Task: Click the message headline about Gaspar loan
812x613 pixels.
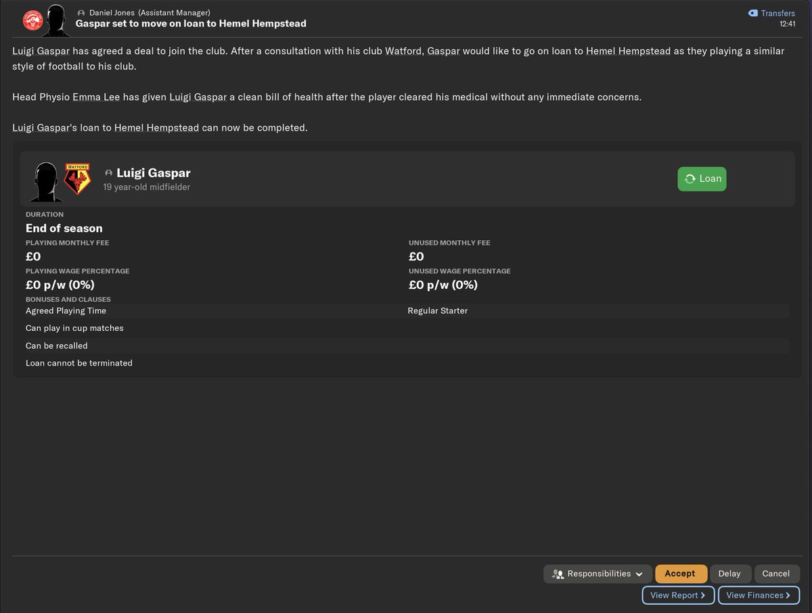Action: click(x=191, y=24)
